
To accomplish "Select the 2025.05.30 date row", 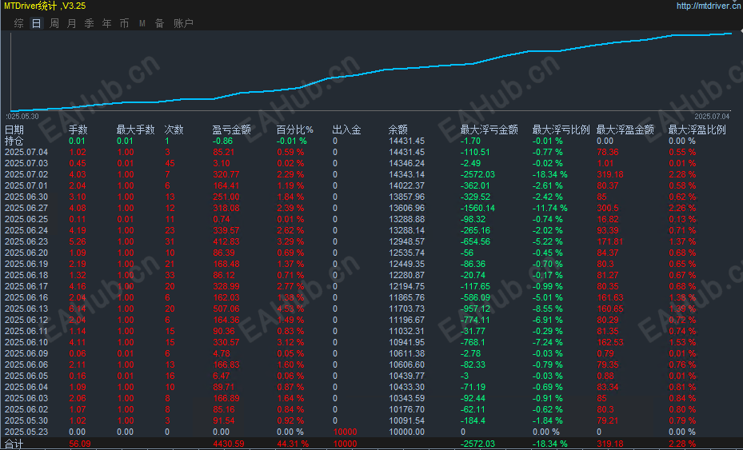I will click(26, 420).
